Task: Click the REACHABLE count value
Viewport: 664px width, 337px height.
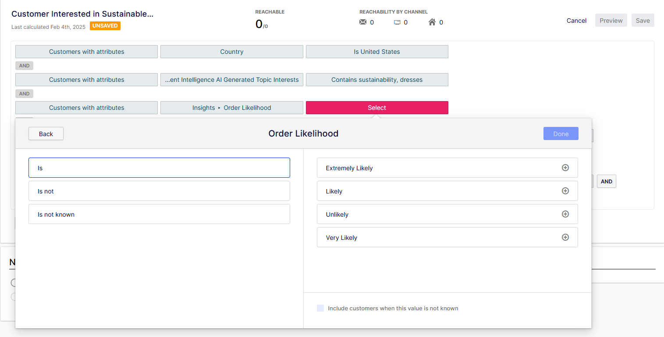Action: click(x=262, y=24)
